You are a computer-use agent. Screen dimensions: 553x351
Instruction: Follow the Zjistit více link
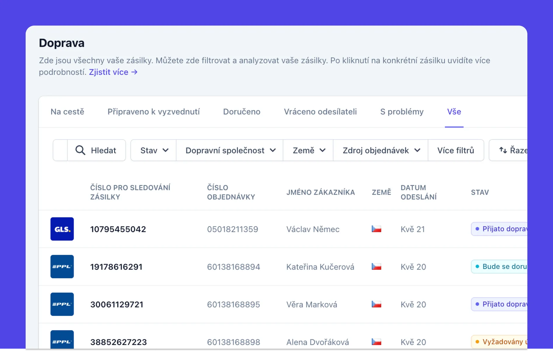[113, 72]
